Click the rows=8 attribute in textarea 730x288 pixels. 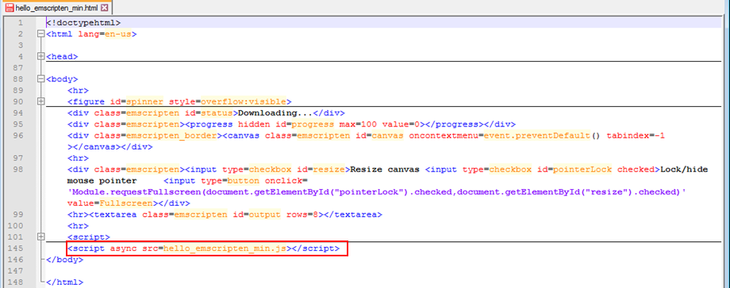(302, 214)
